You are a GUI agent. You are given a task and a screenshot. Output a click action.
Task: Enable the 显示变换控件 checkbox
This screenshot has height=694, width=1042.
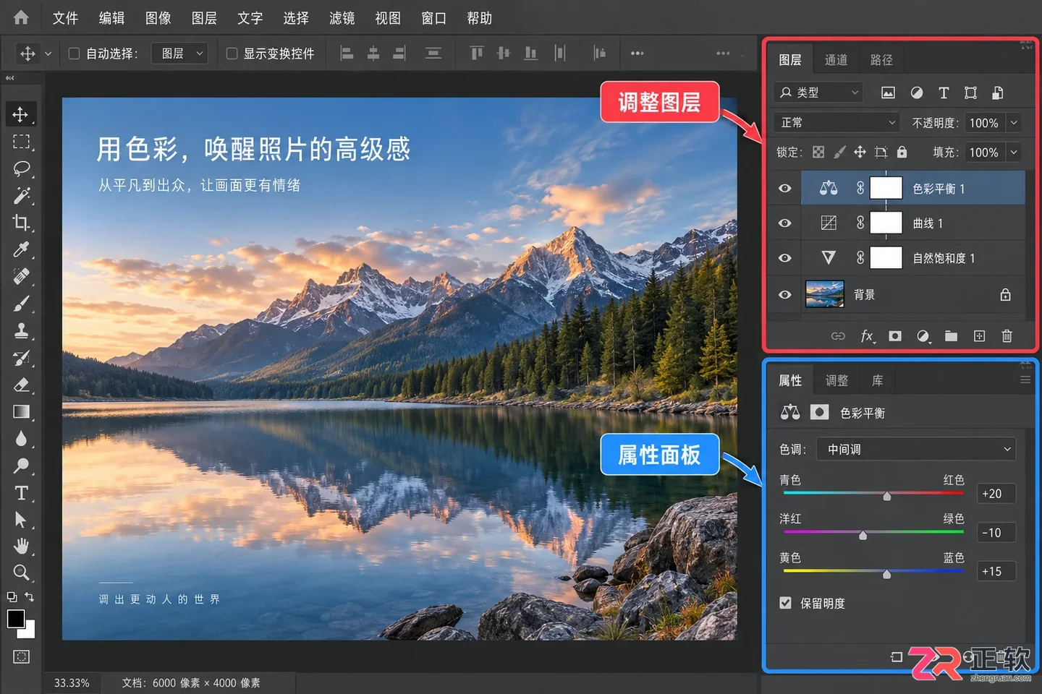pos(232,53)
